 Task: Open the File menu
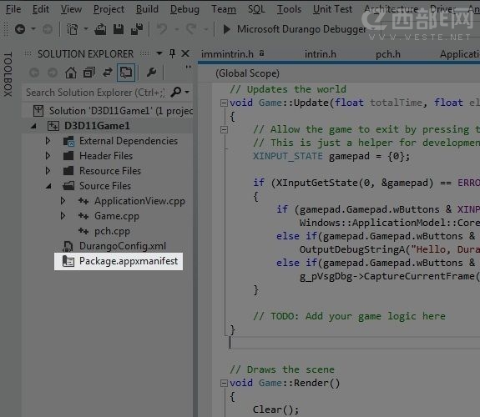tap(13, 9)
